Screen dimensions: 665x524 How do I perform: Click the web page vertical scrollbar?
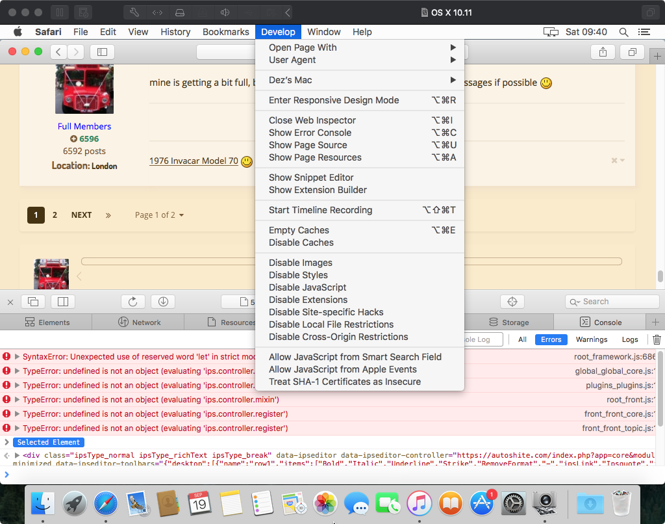tap(660, 276)
